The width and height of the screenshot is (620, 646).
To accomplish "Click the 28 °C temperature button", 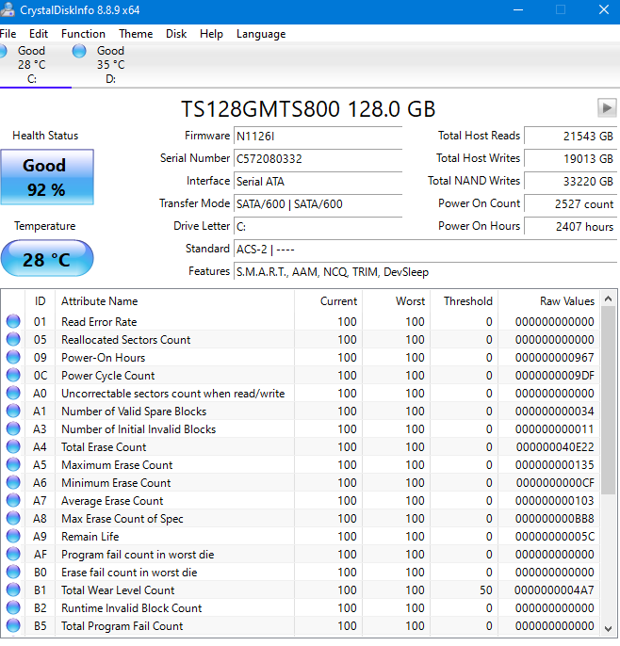I will 47,258.
